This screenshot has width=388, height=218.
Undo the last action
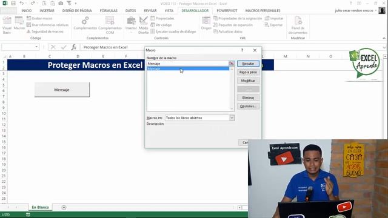coord(22,3)
